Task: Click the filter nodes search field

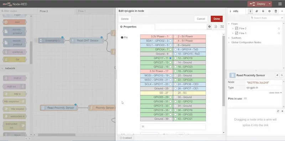Action: coord(16,11)
